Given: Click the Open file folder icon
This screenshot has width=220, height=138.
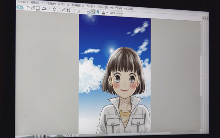Looking at the screenshot, I should coord(33,8).
